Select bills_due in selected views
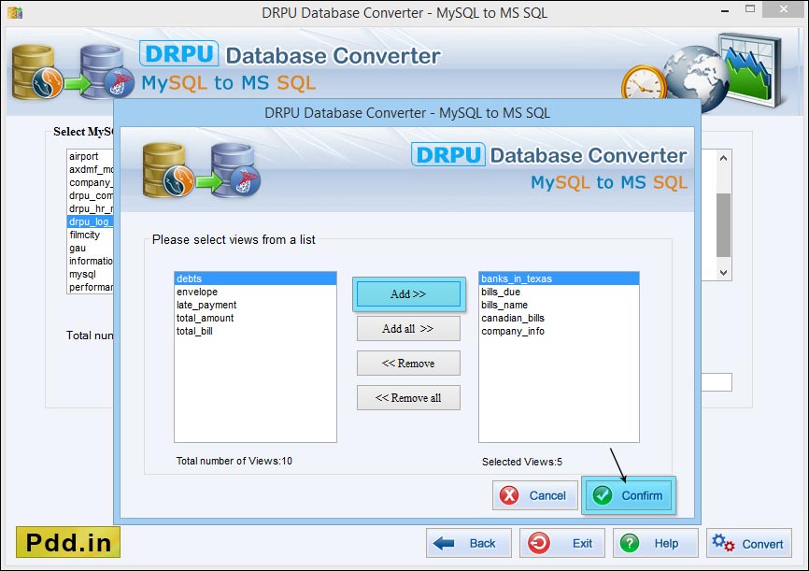The width and height of the screenshot is (809, 571). [x=559, y=292]
